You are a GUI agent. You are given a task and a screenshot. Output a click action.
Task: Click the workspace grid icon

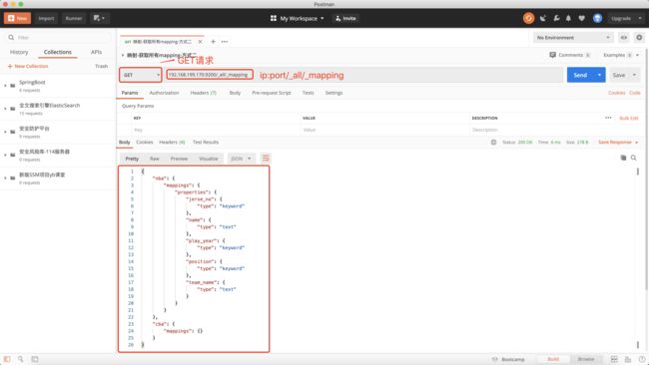coord(274,18)
